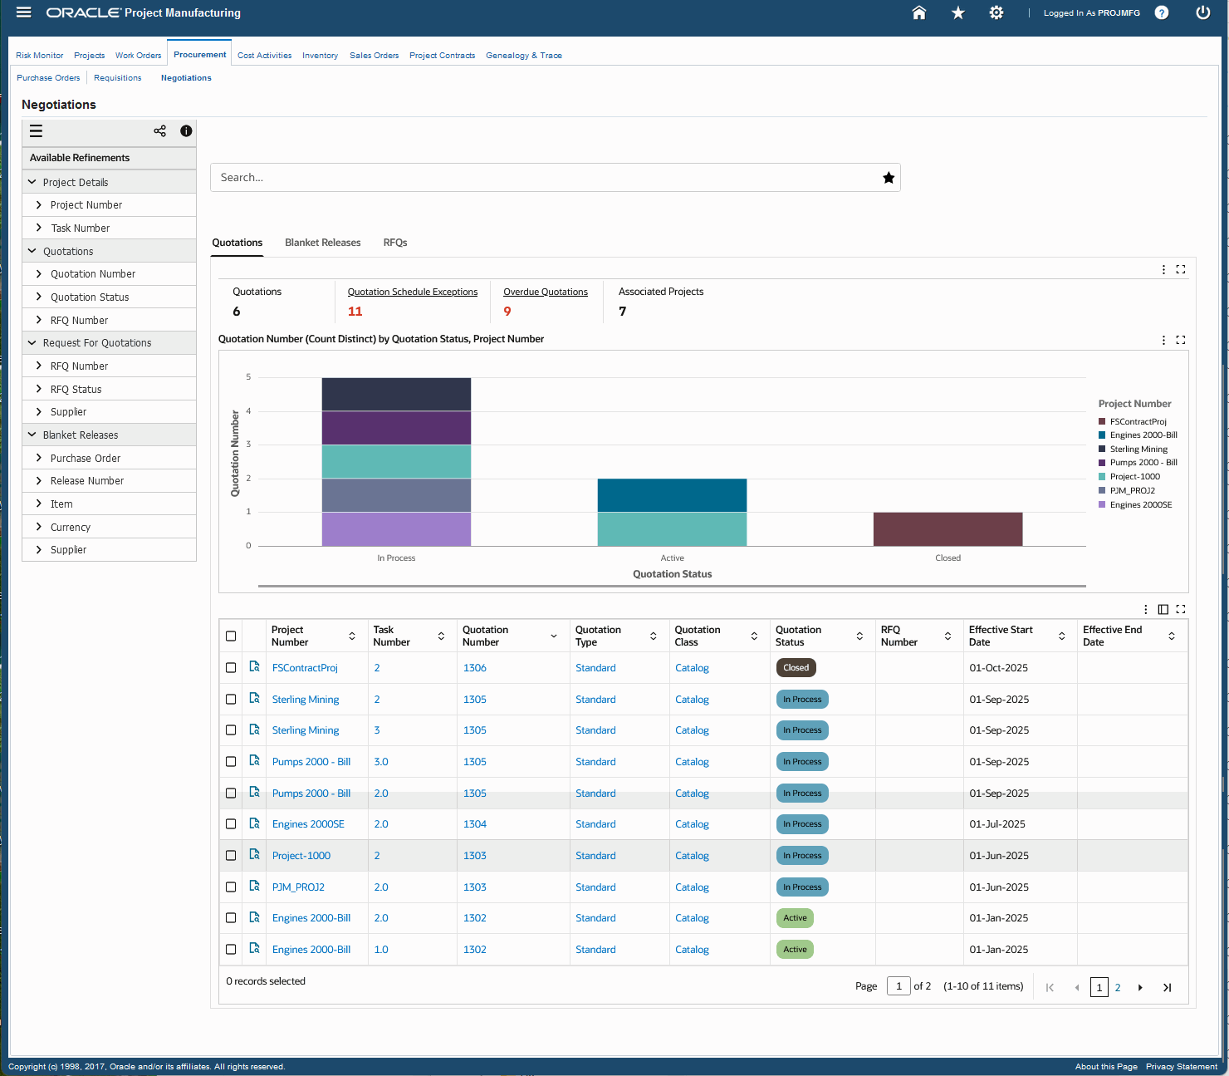1229x1076 pixels.
Task: Expand the RFQ Status refinement
Action: tap(39, 389)
